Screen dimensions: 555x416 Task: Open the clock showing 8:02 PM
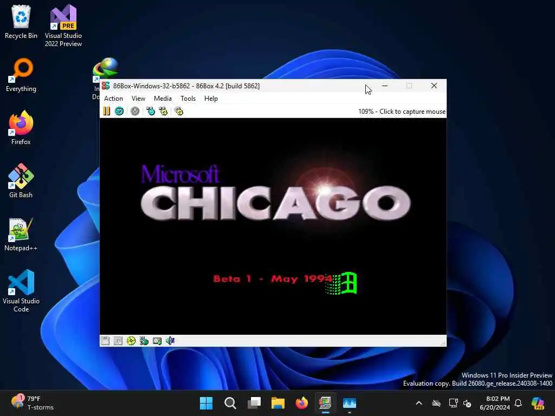pyautogui.click(x=495, y=403)
